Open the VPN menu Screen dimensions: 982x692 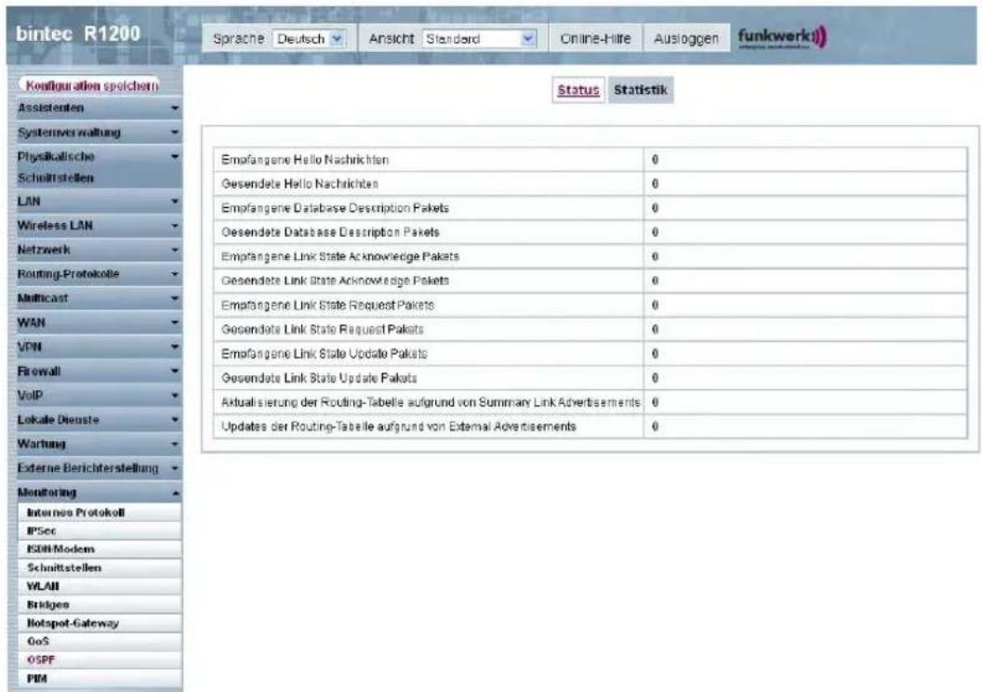(x=95, y=346)
